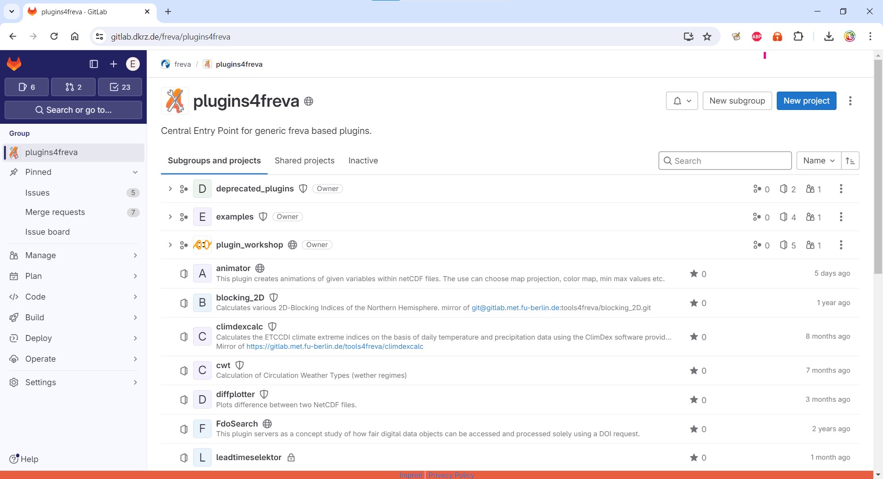Open to-do list counter showing 23
Viewport: 883px width, 479px height.
click(x=120, y=87)
